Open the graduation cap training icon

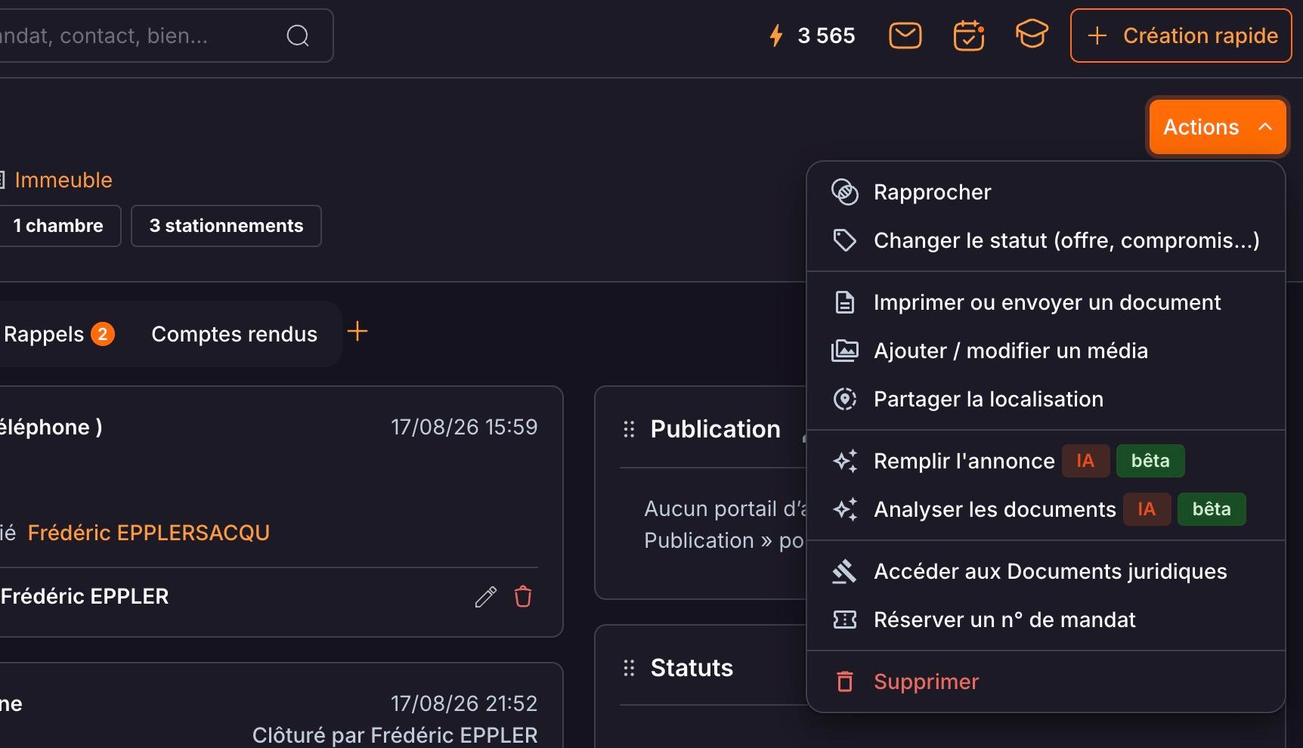click(x=1032, y=35)
